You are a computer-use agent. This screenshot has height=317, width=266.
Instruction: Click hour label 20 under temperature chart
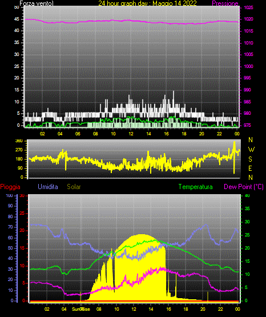click(203, 310)
